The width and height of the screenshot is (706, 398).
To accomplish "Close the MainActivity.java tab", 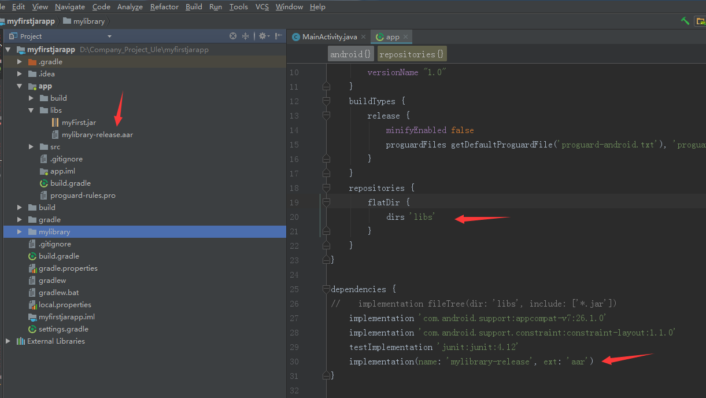I will pos(364,36).
